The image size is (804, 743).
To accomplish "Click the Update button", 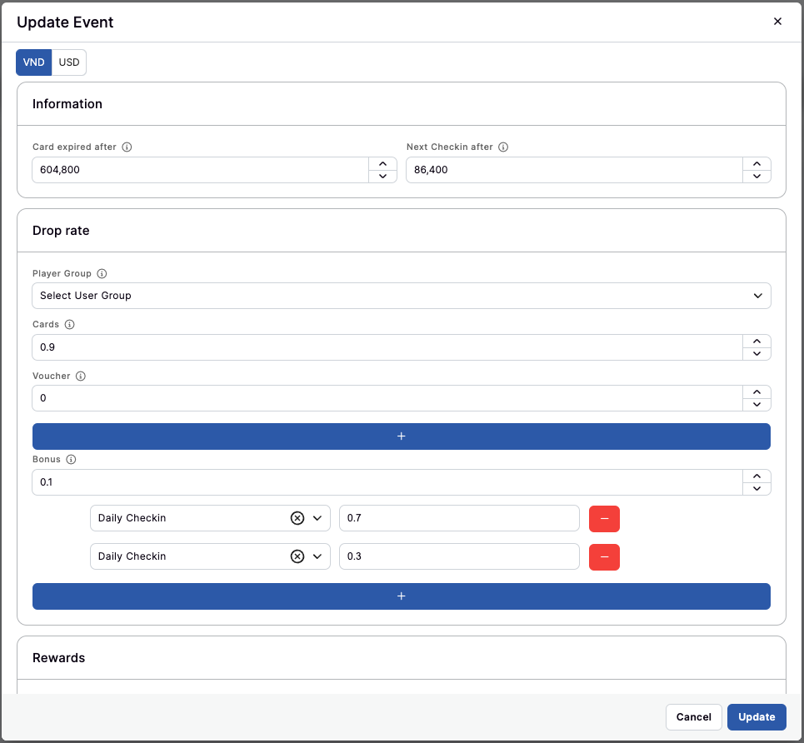I will (756, 717).
